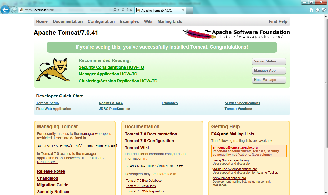
Task: Refresh the page in Internet Explorer
Action: tap(127, 10)
